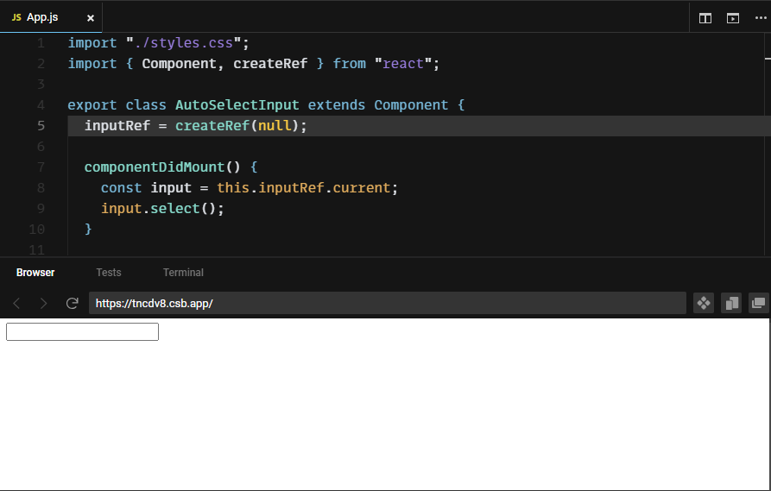Switch to the Browser tab
The width and height of the screenshot is (771, 491).
pyautogui.click(x=35, y=273)
